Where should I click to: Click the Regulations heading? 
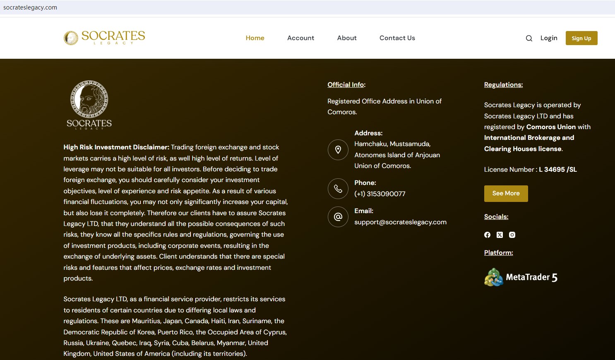click(504, 85)
